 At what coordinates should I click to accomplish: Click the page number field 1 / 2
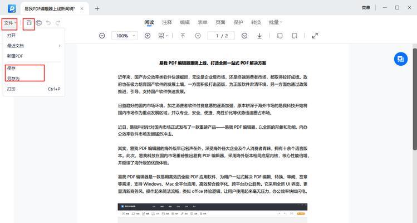click(221, 36)
